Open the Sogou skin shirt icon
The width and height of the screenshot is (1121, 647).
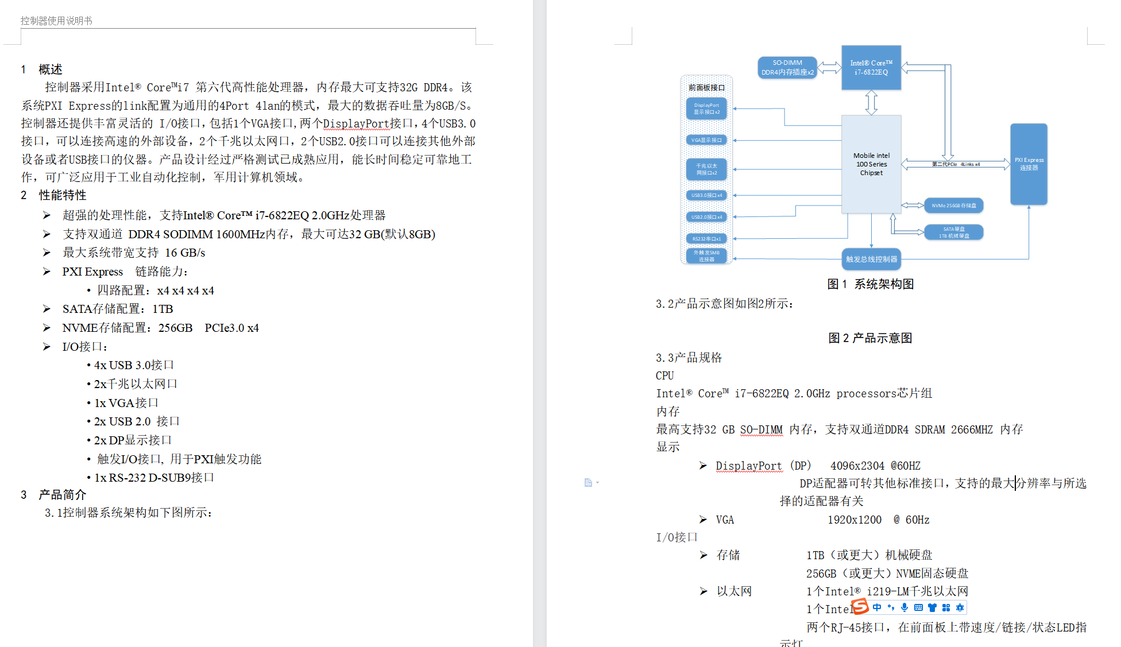[932, 607]
